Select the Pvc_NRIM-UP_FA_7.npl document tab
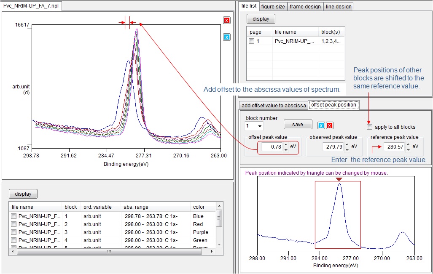The width and height of the screenshot is (433, 274). click(x=31, y=5)
